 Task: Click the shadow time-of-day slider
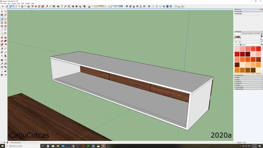(115, 7)
